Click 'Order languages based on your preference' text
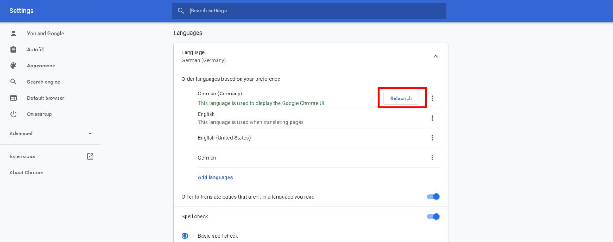 [231, 79]
